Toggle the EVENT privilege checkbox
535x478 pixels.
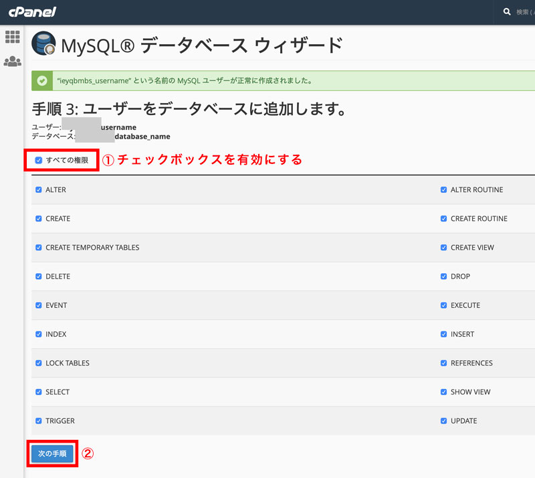pyautogui.click(x=39, y=305)
